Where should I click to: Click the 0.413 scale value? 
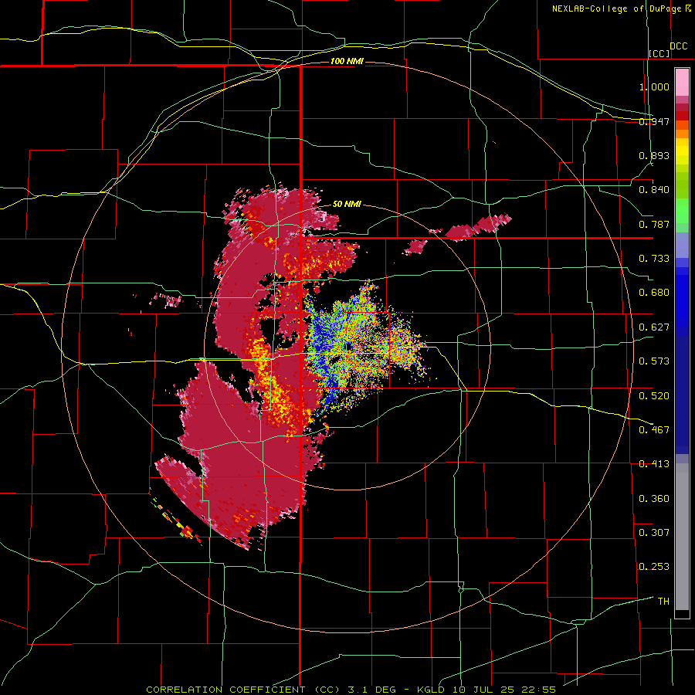(x=654, y=464)
